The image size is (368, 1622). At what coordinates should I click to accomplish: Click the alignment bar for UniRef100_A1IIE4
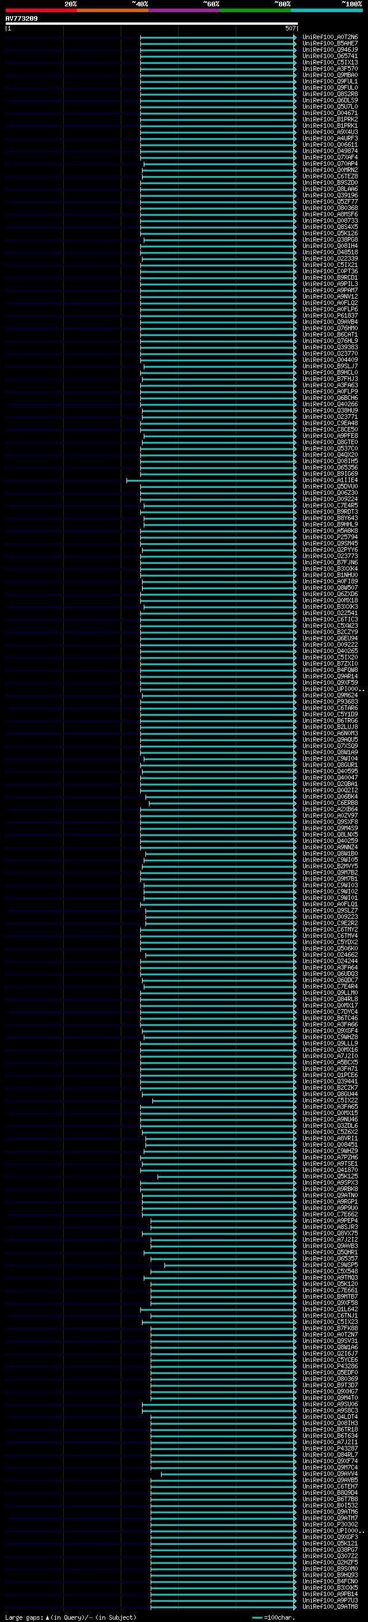pos(212,480)
